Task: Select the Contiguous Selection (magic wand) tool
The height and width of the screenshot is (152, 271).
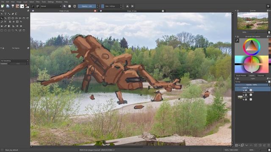Action: click(x=17, y=30)
